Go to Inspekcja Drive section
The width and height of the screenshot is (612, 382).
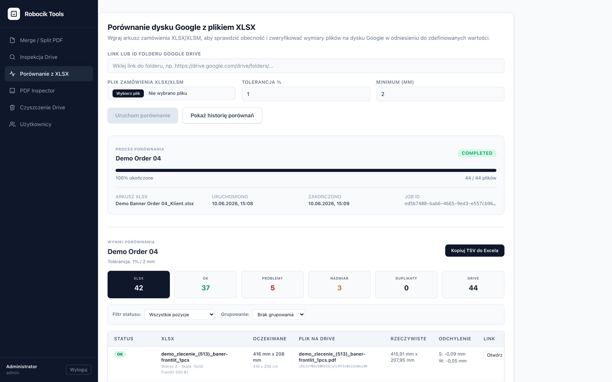point(49,57)
